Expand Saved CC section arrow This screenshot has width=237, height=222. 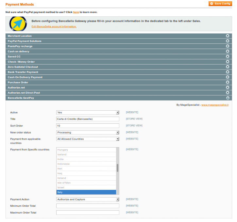[x=228, y=56]
